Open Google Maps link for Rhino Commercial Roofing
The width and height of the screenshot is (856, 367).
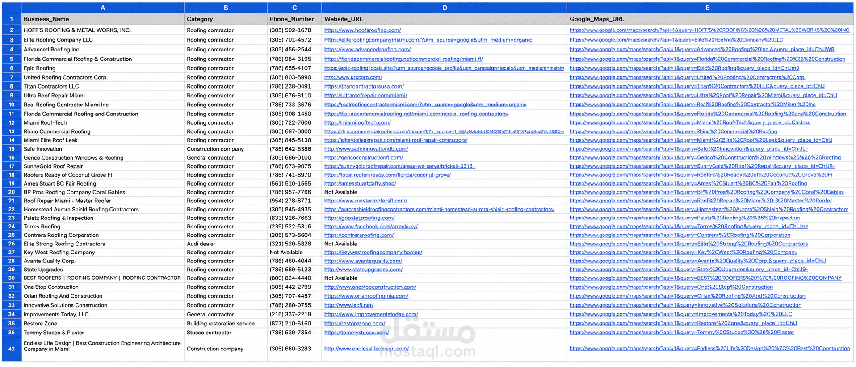click(673, 131)
